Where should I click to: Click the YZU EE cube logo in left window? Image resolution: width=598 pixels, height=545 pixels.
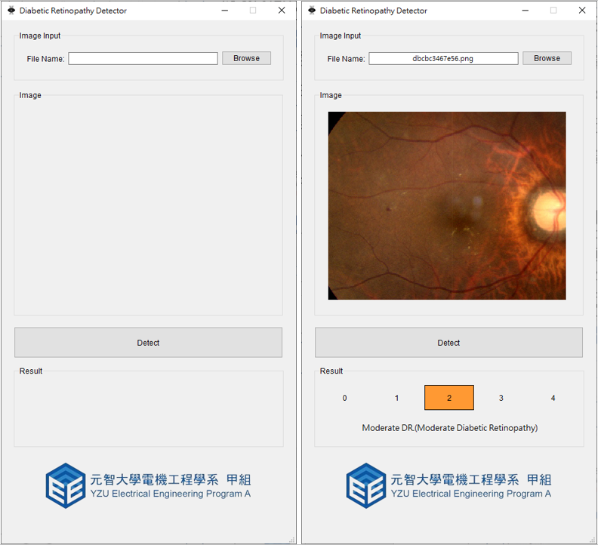(66, 485)
